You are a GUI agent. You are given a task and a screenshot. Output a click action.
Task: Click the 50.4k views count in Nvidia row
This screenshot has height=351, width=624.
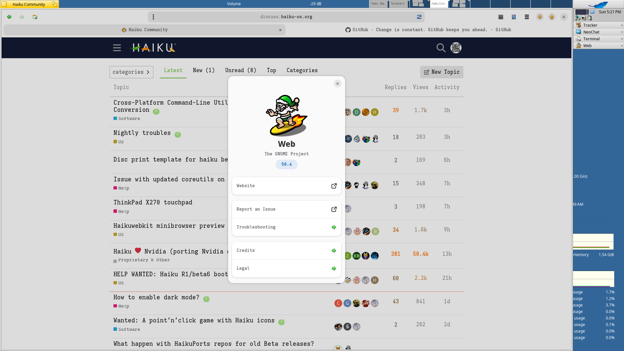point(421,254)
